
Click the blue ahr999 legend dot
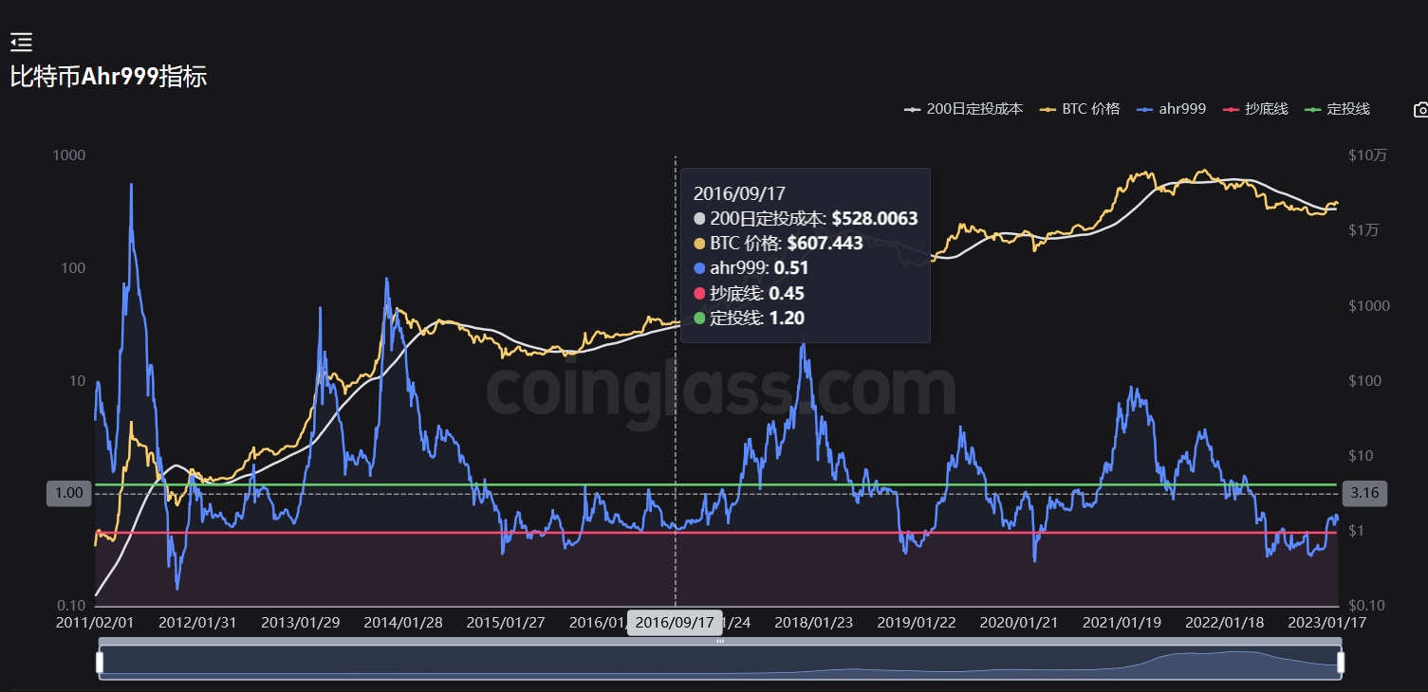pos(1146,108)
